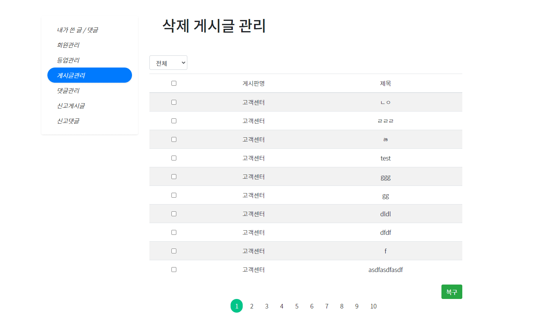
Task: Open the dfdf post link
Action: tap(385, 232)
